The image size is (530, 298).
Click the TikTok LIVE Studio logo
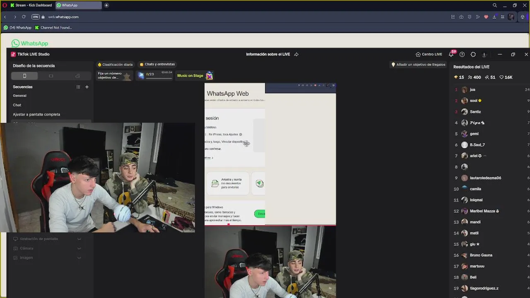pyautogui.click(x=13, y=54)
